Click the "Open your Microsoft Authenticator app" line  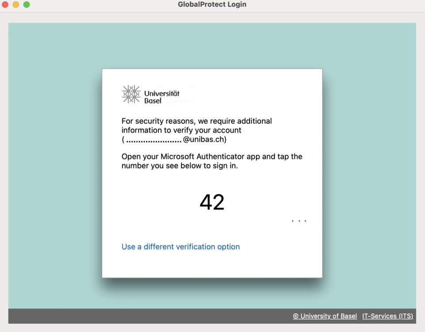pyautogui.click(x=212, y=157)
